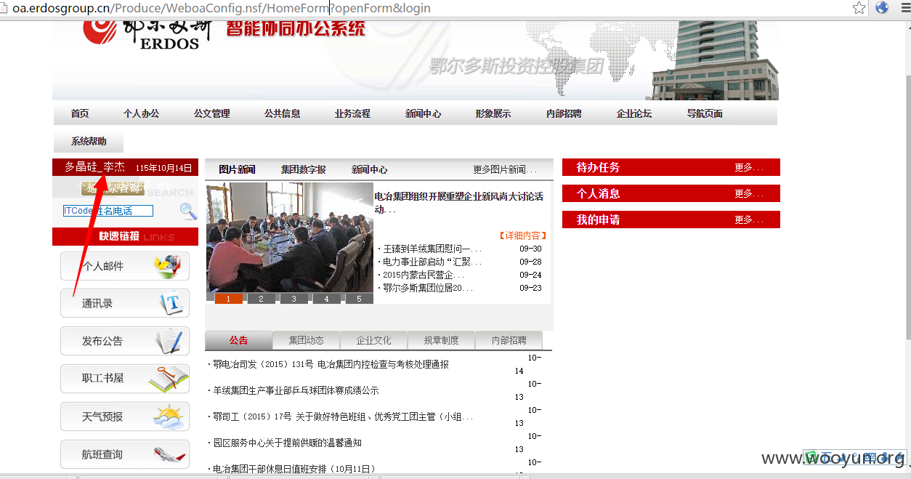Show slideshow image 1

pyautogui.click(x=228, y=299)
